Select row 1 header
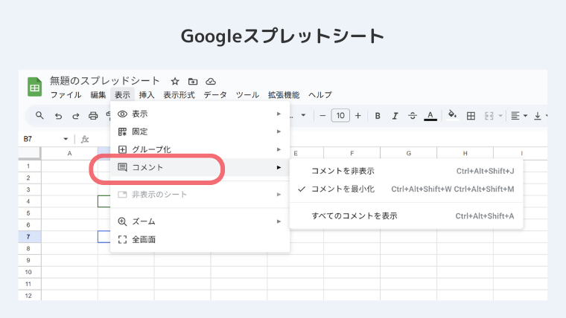The width and height of the screenshot is (566, 318). pyautogui.click(x=29, y=166)
